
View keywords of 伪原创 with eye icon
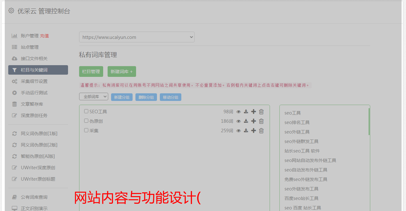[x=239, y=121]
